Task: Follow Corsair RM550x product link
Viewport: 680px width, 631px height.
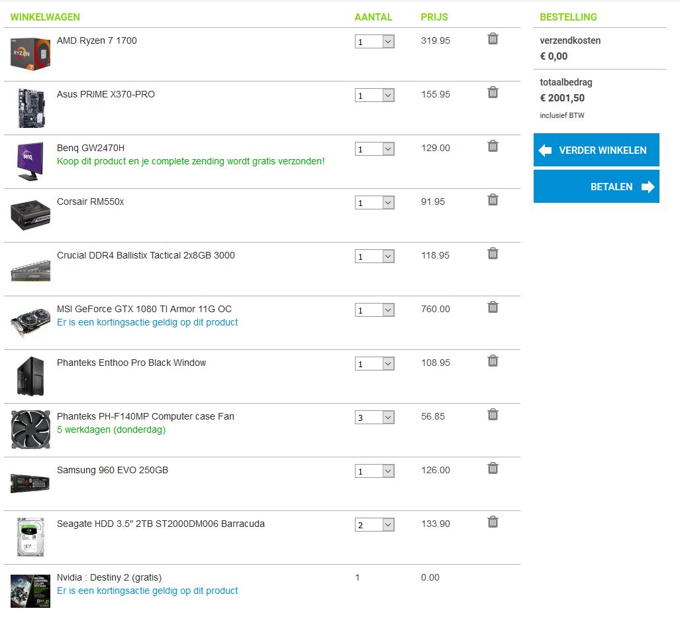Action: pyautogui.click(x=90, y=201)
